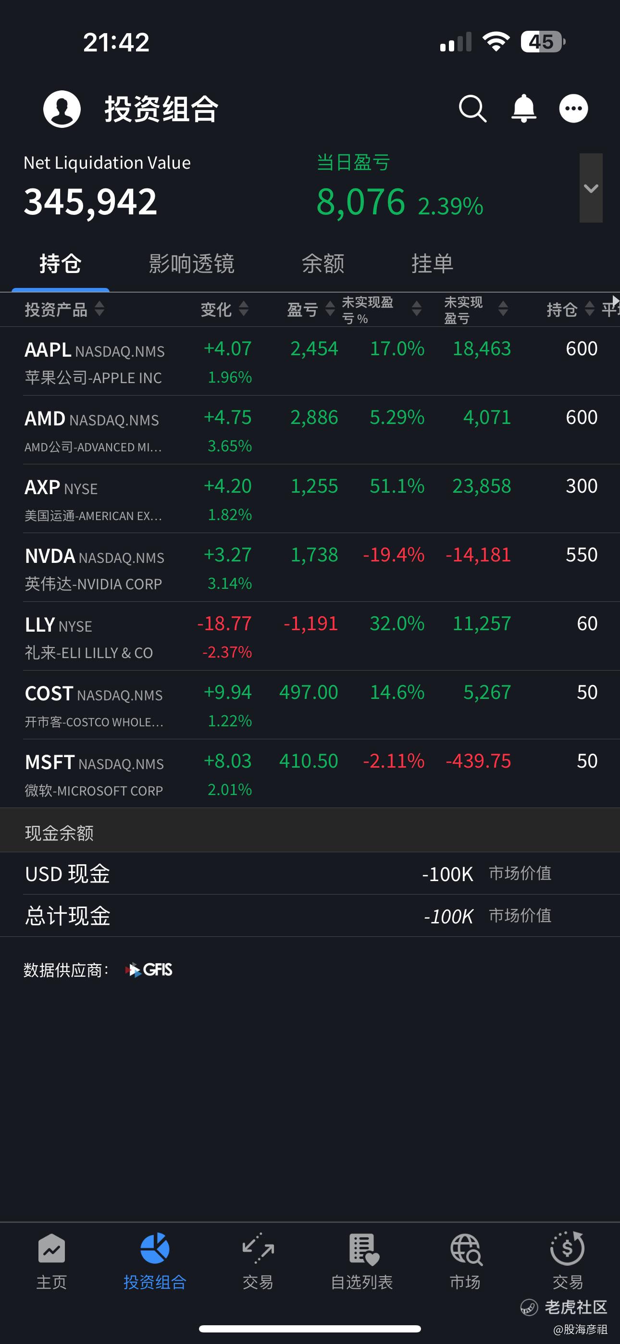The height and width of the screenshot is (1344, 620).
Task: Open the three-dots more options icon
Action: point(573,109)
